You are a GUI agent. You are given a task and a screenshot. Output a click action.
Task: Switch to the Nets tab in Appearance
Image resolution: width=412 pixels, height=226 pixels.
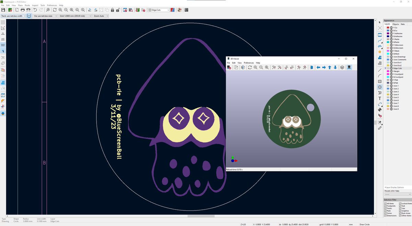(402, 24)
